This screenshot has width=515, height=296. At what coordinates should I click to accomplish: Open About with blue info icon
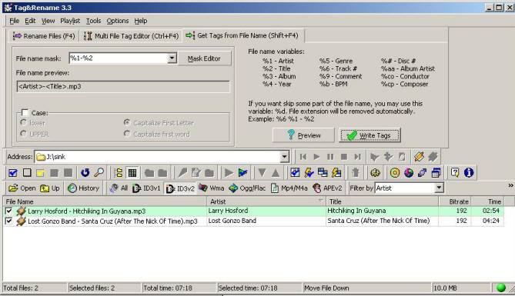(x=469, y=173)
